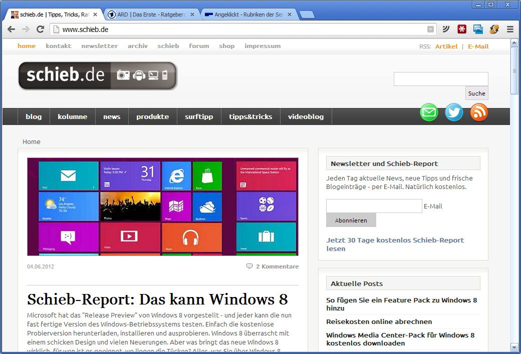This screenshot has width=521, height=354.
Task: Open post about Feature Pack zu Windows 8
Action: 402,304
